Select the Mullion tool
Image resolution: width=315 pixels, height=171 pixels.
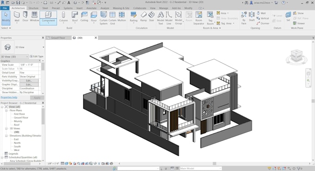click(121, 17)
